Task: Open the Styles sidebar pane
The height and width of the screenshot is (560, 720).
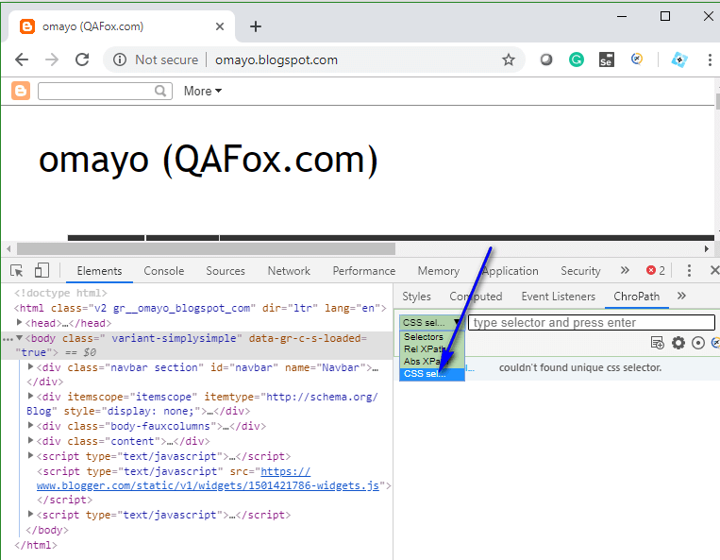Action: pos(416,297)
